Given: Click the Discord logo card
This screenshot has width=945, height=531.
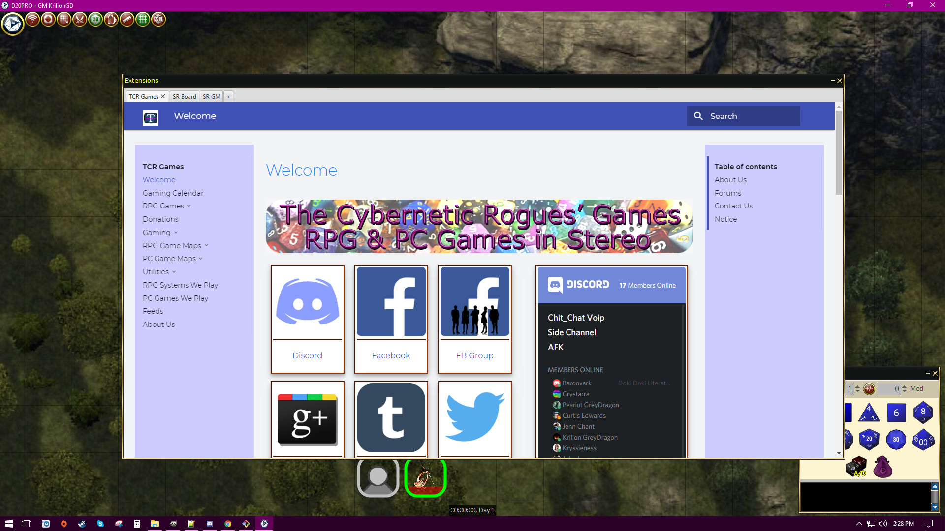Looking at the screenshot, I should click(308, 302).
